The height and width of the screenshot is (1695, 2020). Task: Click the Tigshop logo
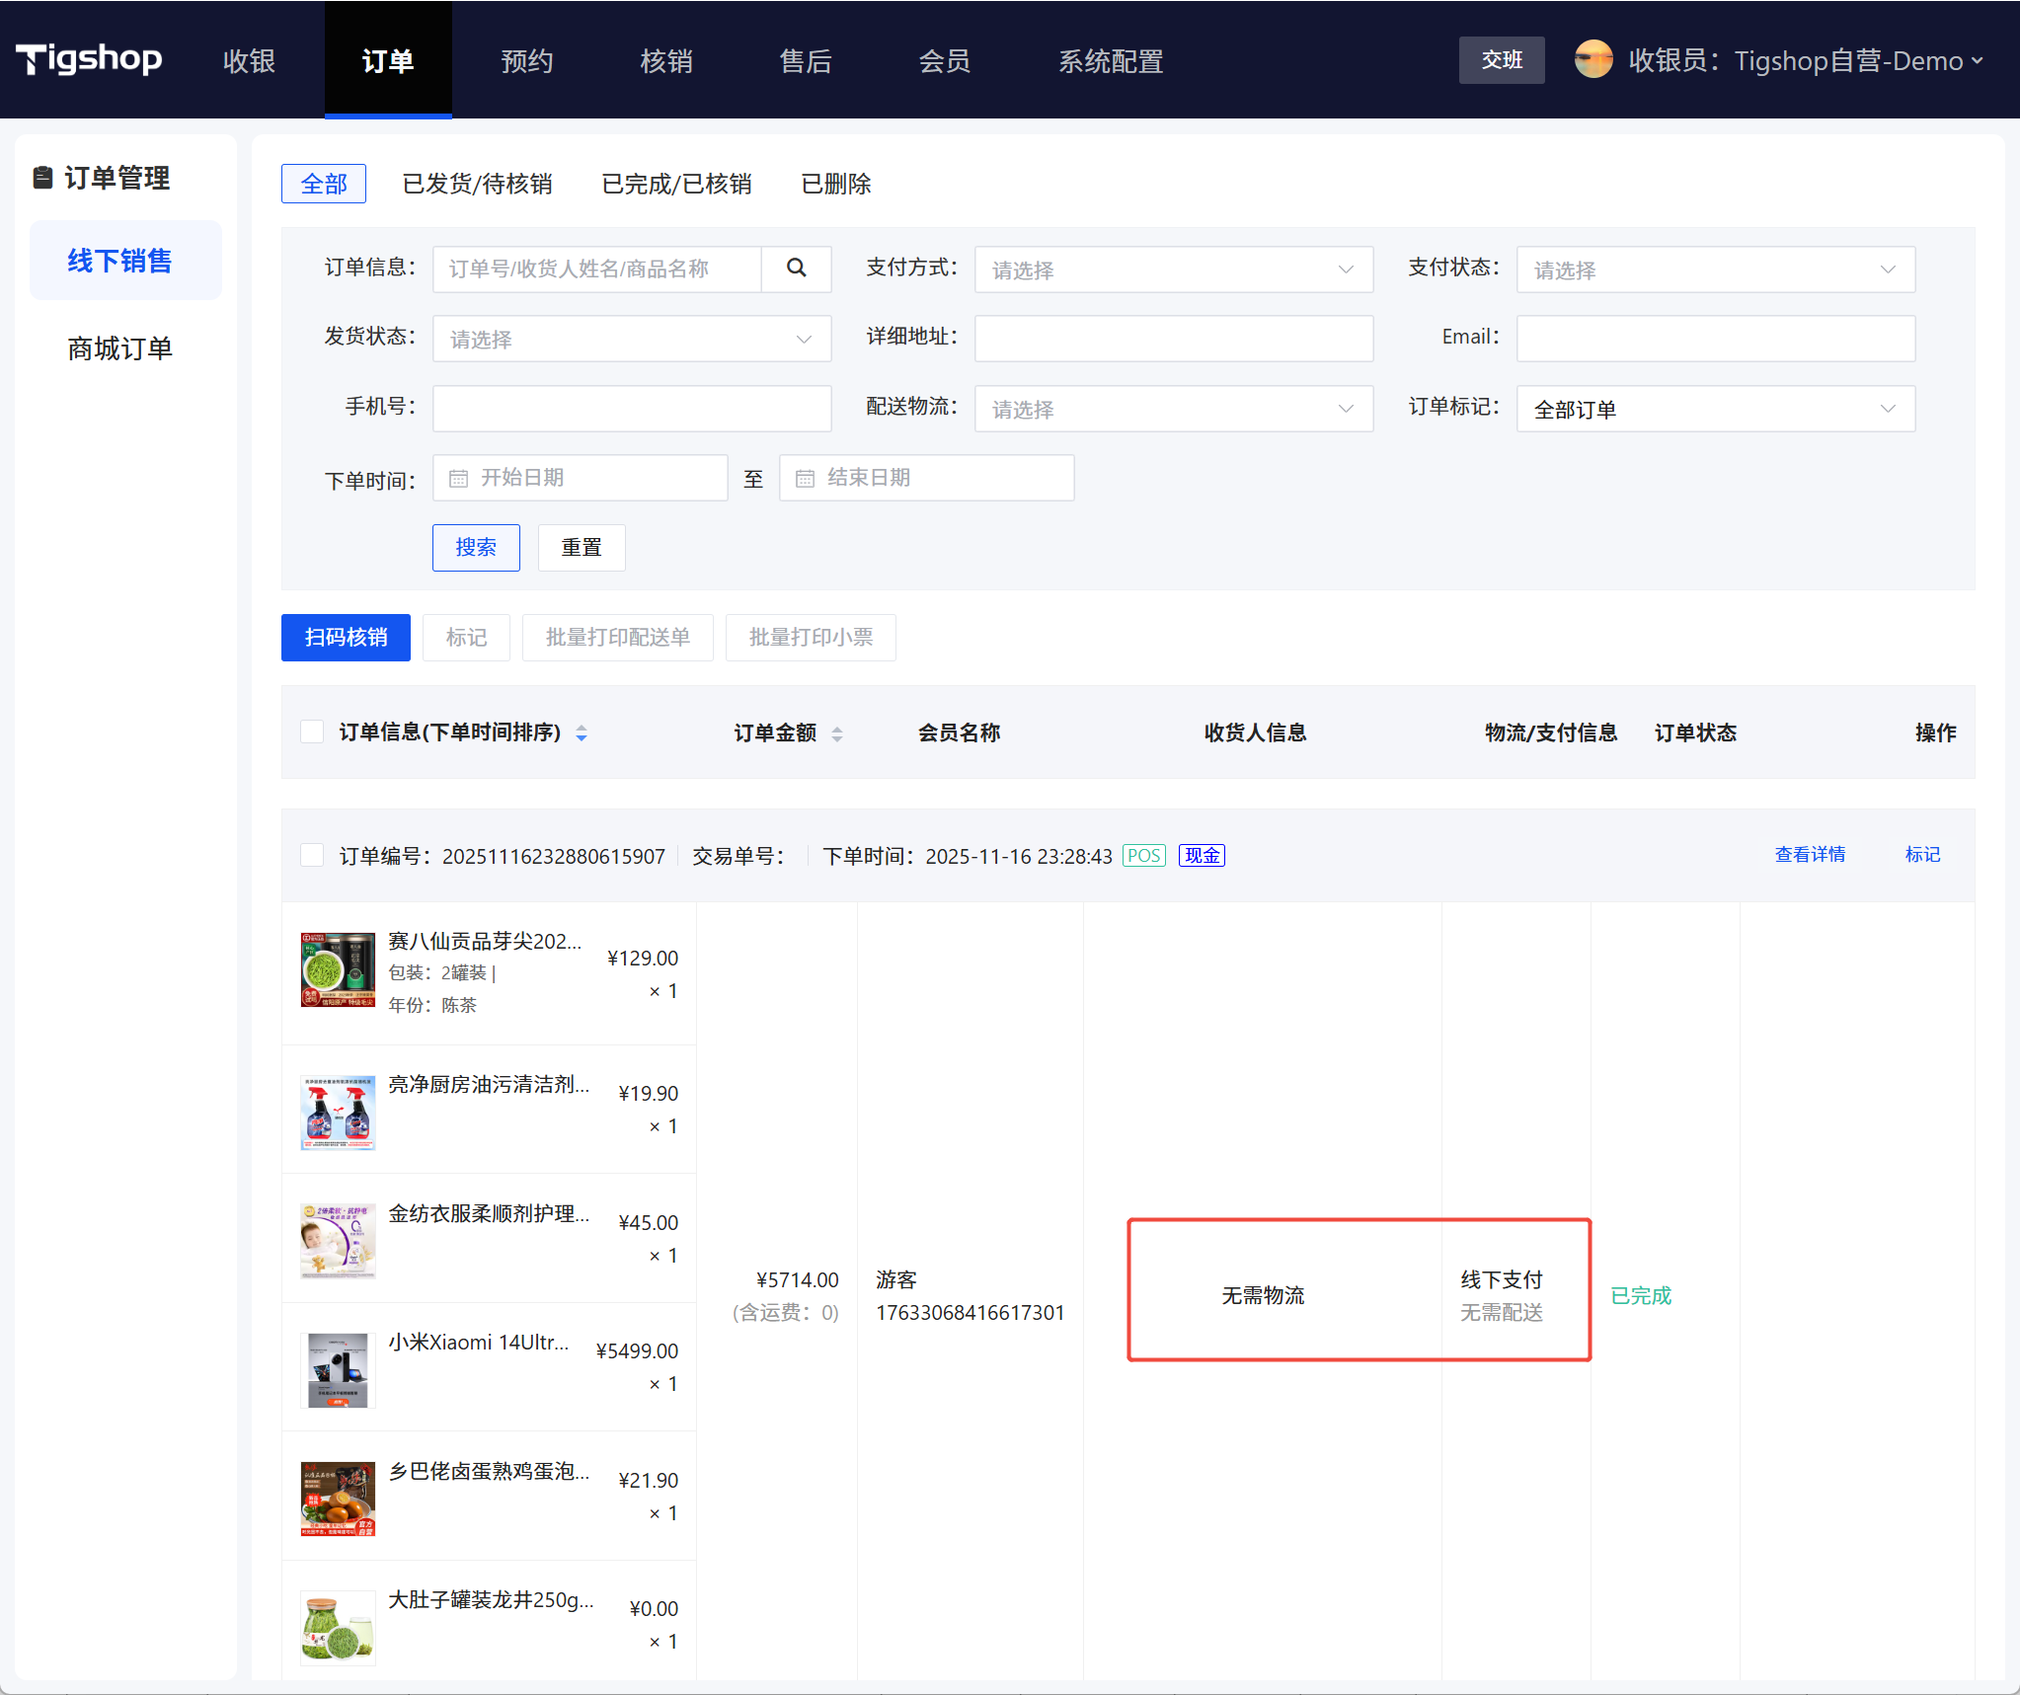(89, 59)
